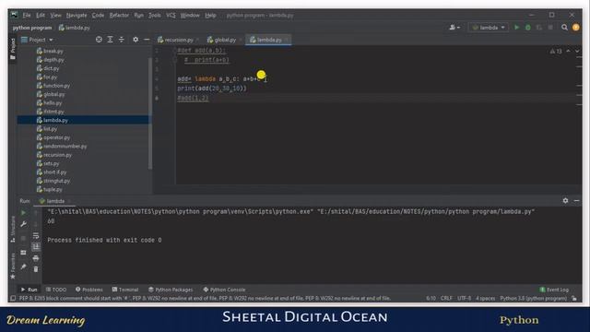The width and height of the screenshot is (590, 332).
Task: Rerun lambda in Run panel
Action: pos(23,213)
